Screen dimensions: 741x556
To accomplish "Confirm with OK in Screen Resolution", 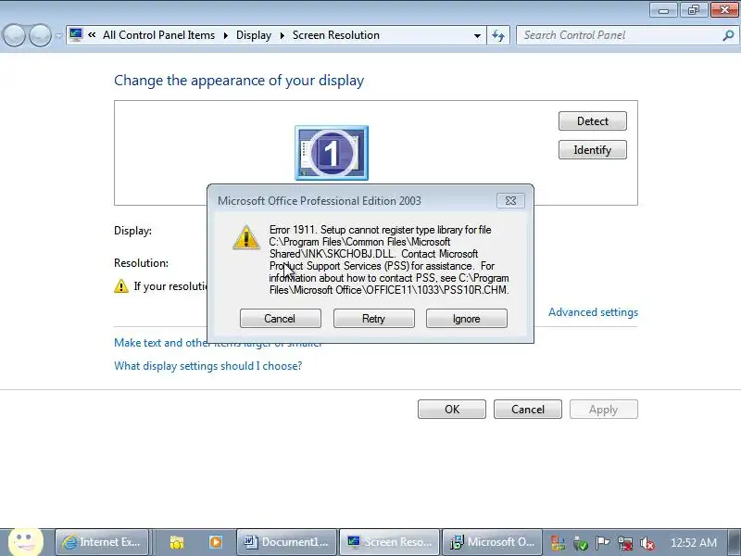I will 452,409.
